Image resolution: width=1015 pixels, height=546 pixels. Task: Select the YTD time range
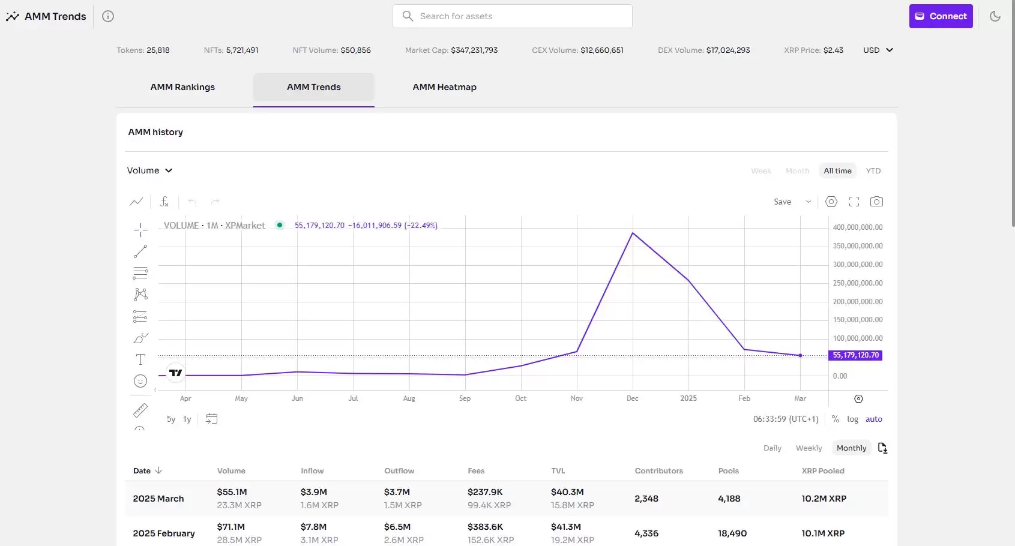873,171
